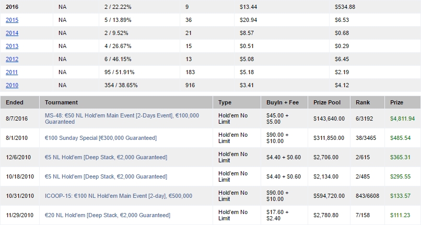The width and height of the screenshot is (421, 225).
Task: Sort by the Ended column header
Action: coord(15,102)
